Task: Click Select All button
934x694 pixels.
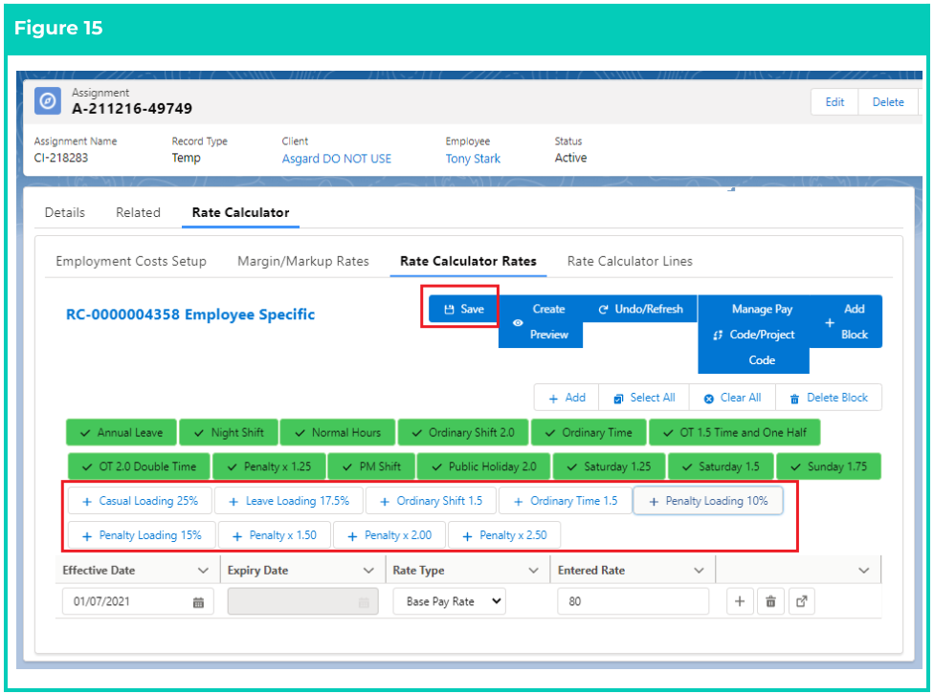Action: (x=644, y=398)
